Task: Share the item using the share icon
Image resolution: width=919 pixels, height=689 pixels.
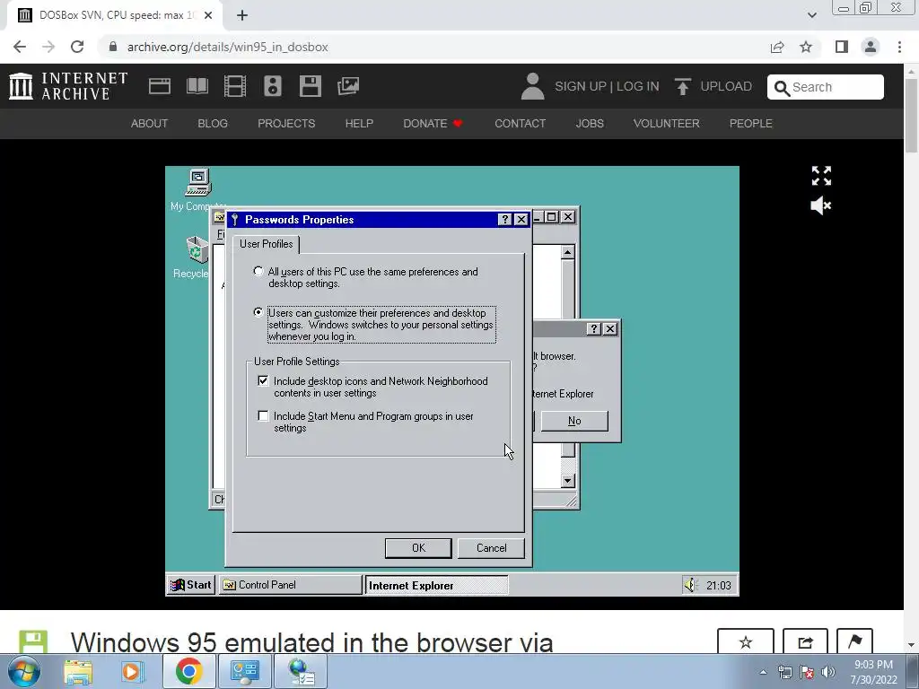Action: click(x=805, y=642)
